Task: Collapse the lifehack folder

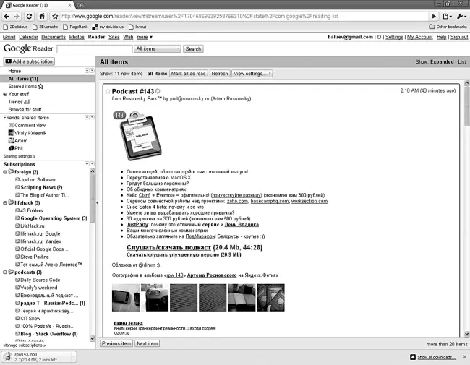Action: [5, 203]
